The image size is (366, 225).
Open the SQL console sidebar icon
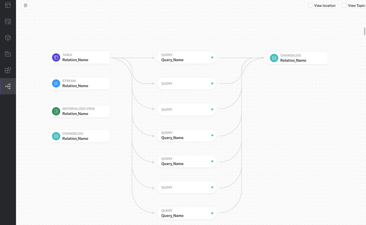coord(8,22)
